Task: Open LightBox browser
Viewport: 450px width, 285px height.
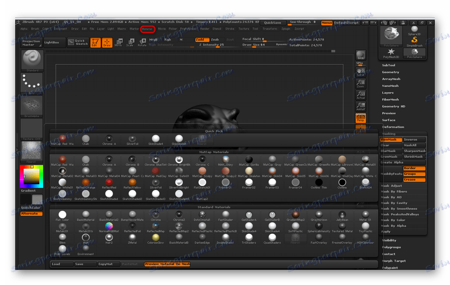Action: click(x=54, y=43)
